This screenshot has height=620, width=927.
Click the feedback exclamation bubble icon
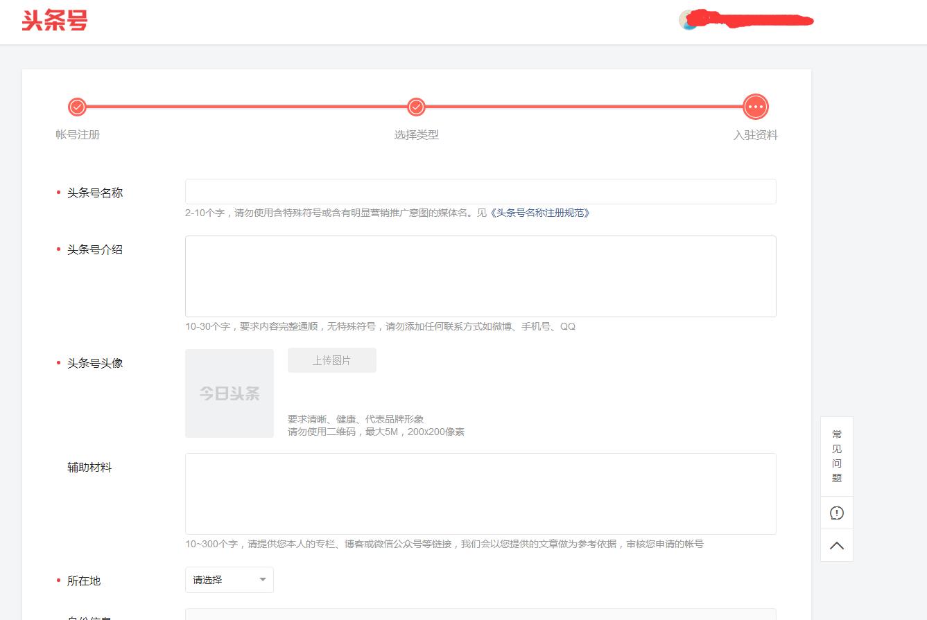click(836, 513)
